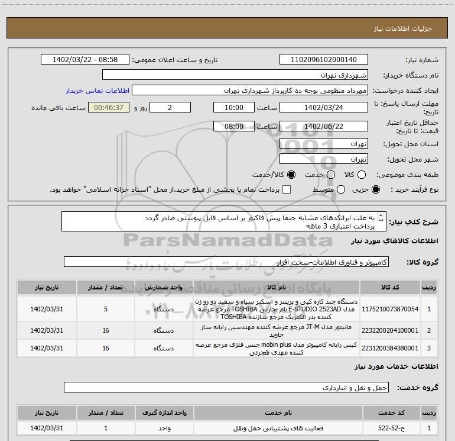Click the TOSHIBA E-STUDIO 2523AD item name
The width and height of the screenshot is (455, 441).
[277, 309]
